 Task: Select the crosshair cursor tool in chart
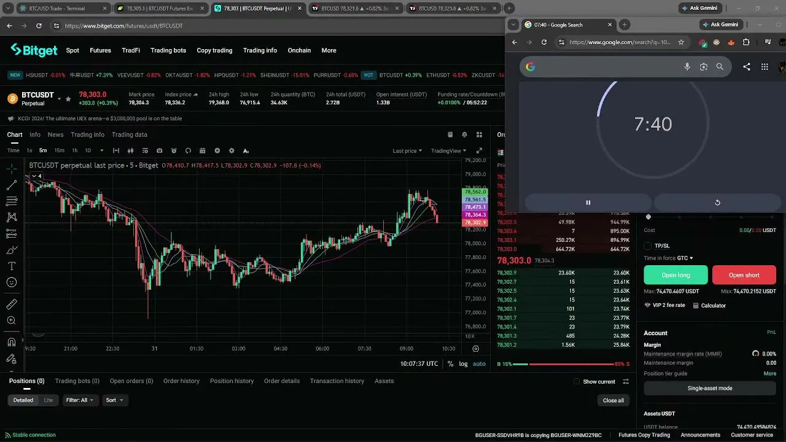11,168
